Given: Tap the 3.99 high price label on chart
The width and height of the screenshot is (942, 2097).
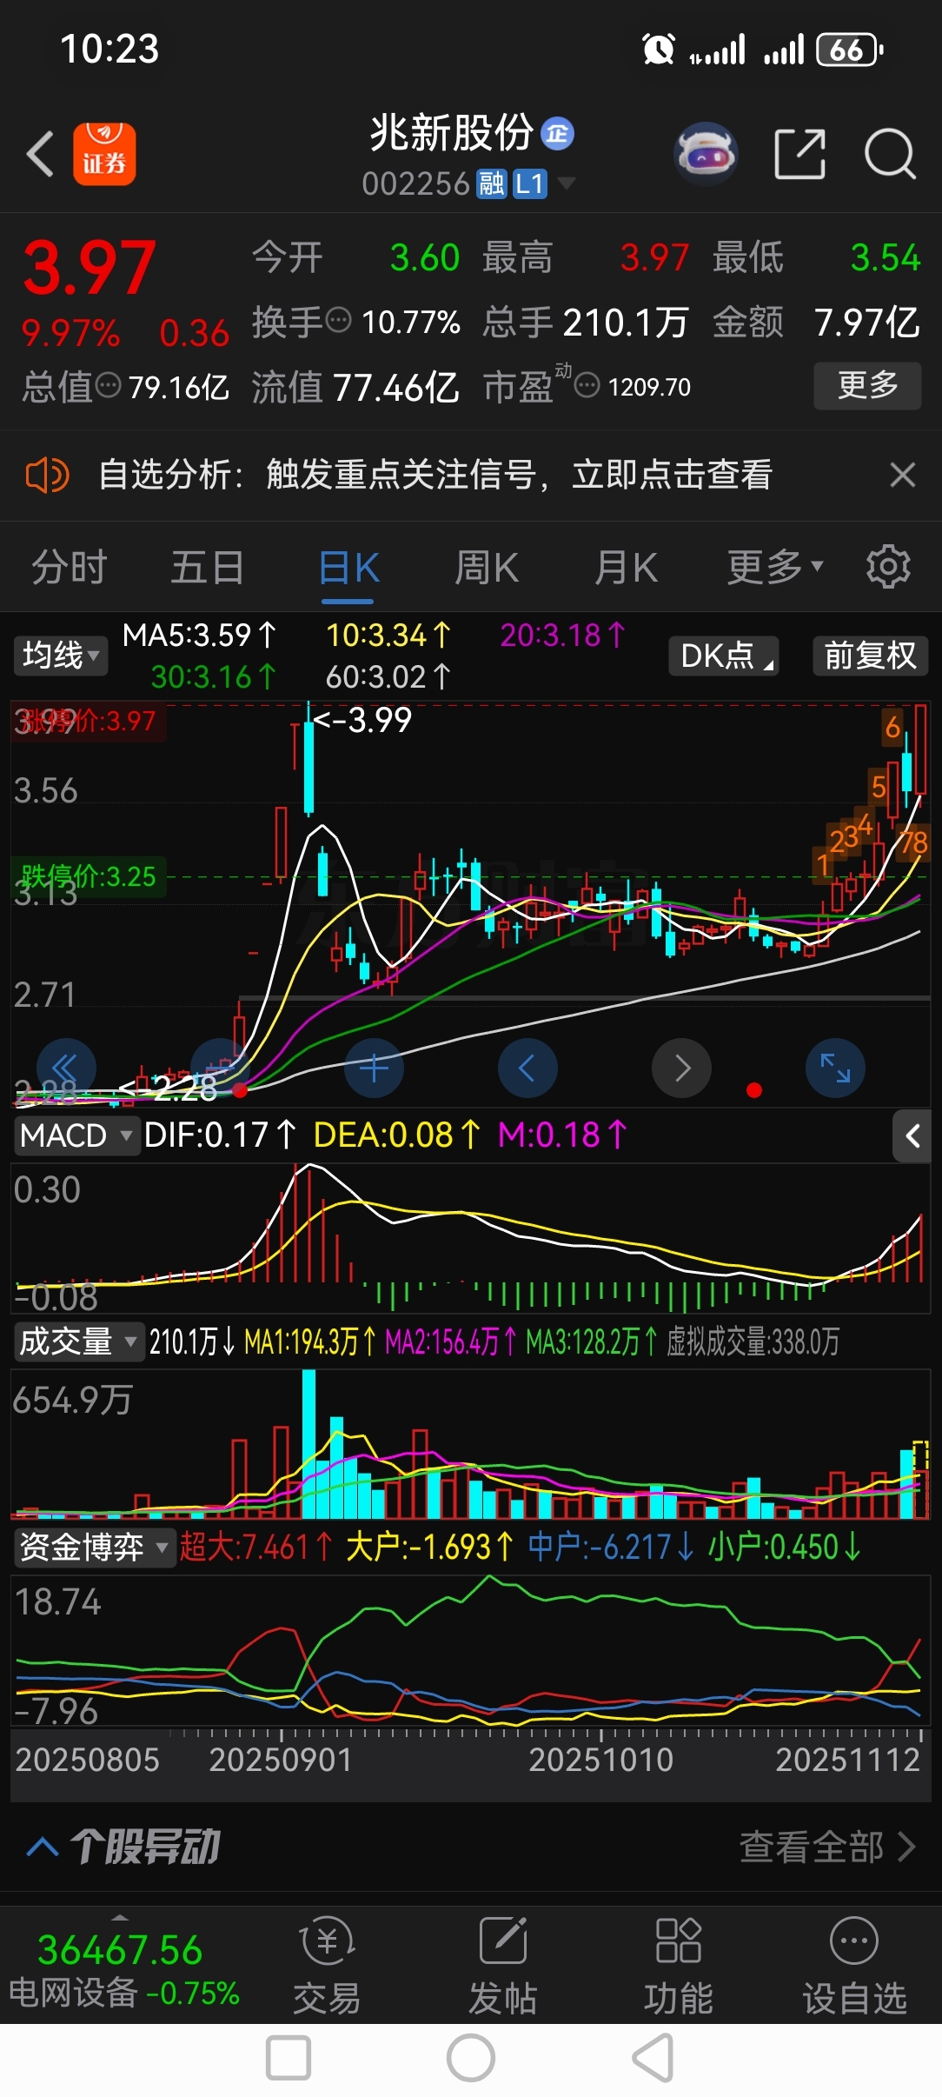Looking at the screenshot, I should pyautogui.click(x=362, y=720).
